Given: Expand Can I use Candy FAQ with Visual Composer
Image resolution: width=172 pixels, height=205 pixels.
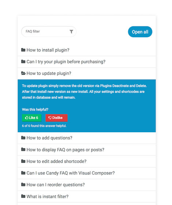Looking at the screenshot, I should (87, 173).
